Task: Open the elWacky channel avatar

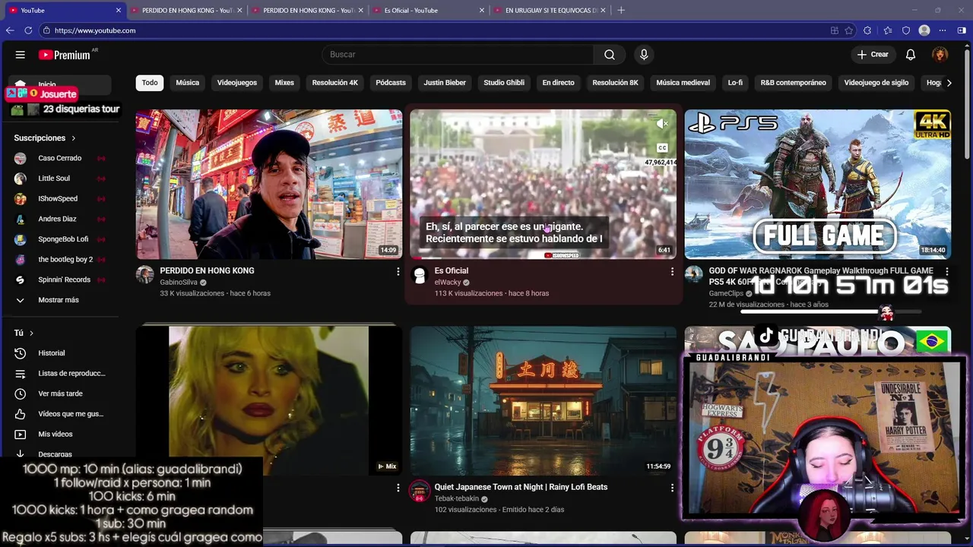Action: tap(420, 274)
